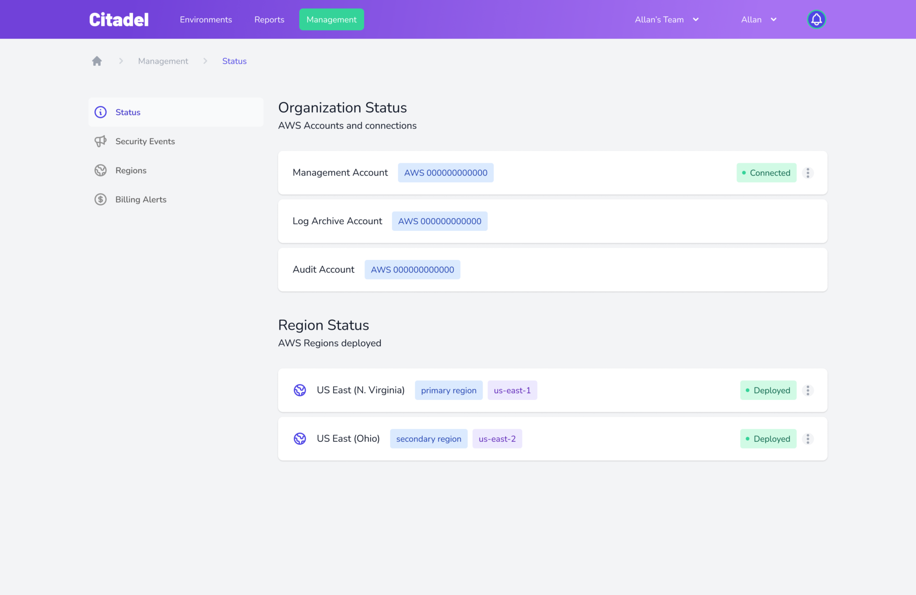Click the Status info circle icon
916x595 pixels.
[x=100, y=112]
